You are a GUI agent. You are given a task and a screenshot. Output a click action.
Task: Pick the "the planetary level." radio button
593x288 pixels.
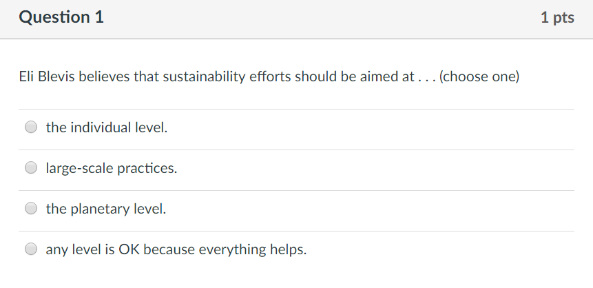(31, 208)
